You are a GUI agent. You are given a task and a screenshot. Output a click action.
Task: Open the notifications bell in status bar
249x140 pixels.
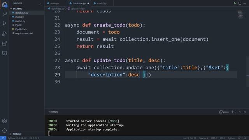pyautogui.click(x=245, y=138)
